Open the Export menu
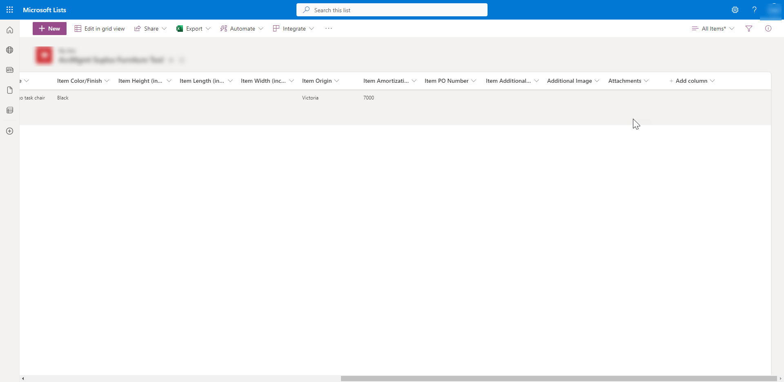 tap(193, 29)
